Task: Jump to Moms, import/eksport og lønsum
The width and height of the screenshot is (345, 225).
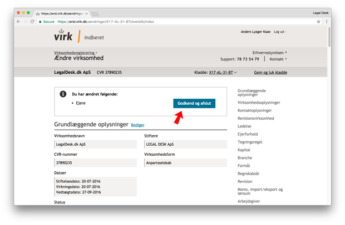Action: coord(260,191)
